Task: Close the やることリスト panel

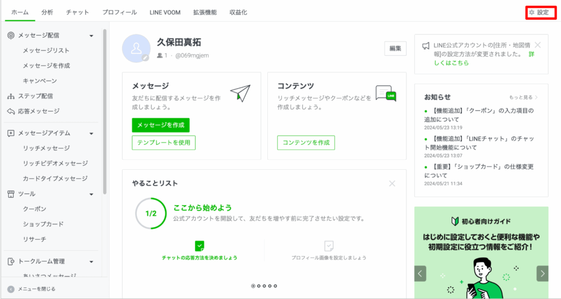Action: click(x=392, y=183)
